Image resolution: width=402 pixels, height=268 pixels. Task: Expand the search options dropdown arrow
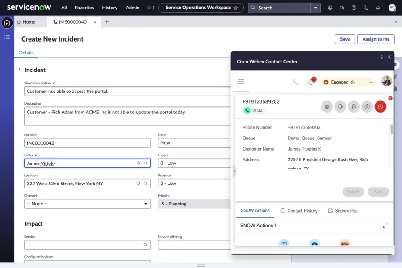pos(316,8)
